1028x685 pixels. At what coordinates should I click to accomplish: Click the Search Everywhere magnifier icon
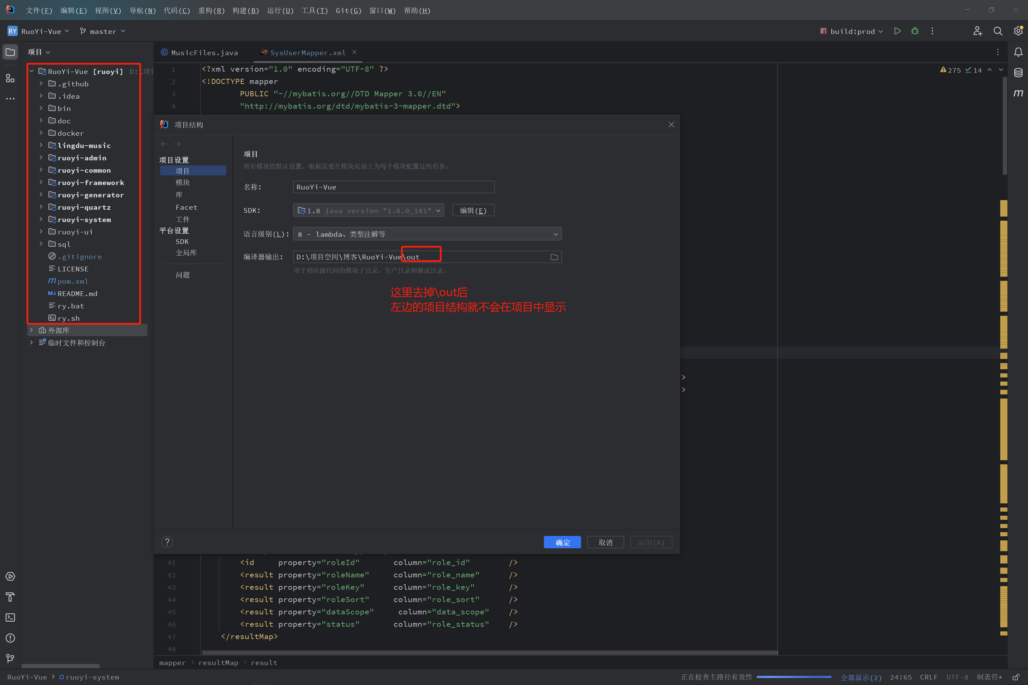pos(998,31)
